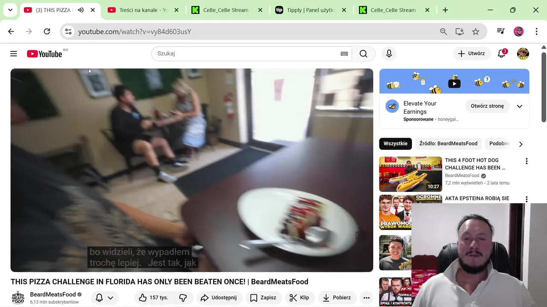Click Udostępnij share button
Image resolution: width=547 pixels, height=307 pixels.
coord(218,298)
